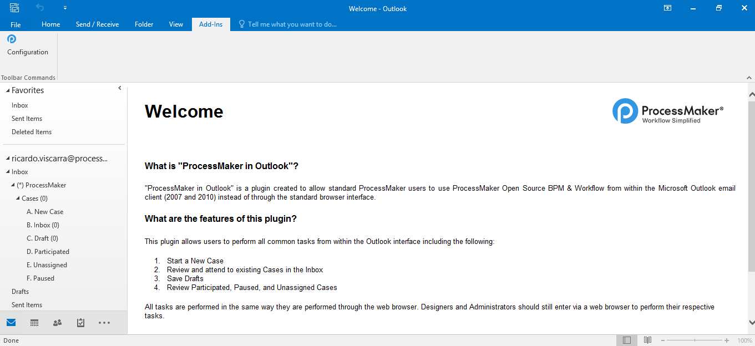The height and width of the screenshot is (346, 755).
Task: Click 'Start a New Case' list item
Action: pyautogui.click(x=195, y=261)
